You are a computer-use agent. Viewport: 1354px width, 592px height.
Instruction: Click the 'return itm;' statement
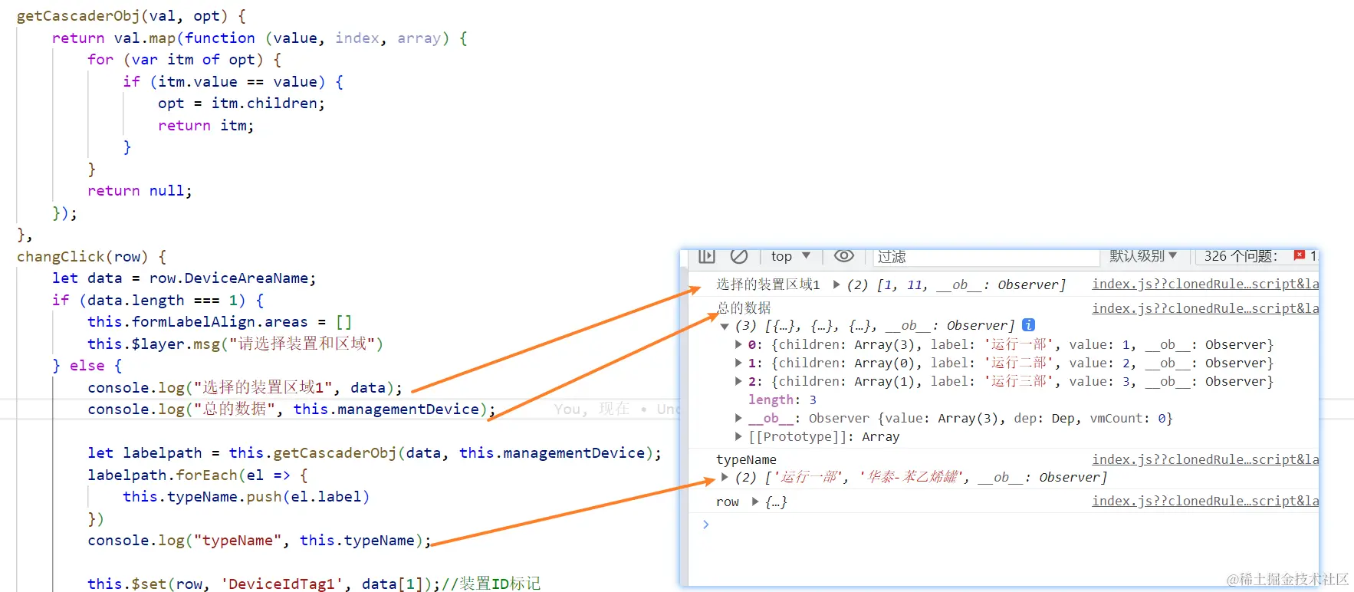click(205, 126)
